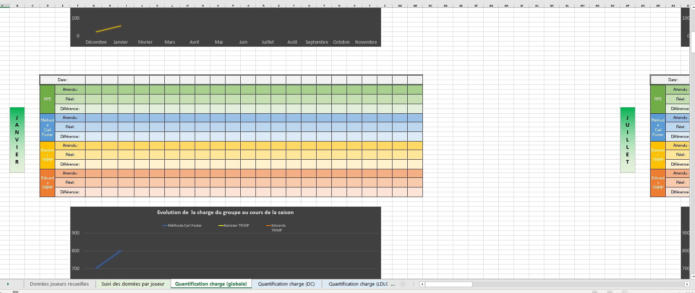Click the horizontal scrollbar right arrow
The width and height of the screenshot is (695, 293).
(687, 284)
